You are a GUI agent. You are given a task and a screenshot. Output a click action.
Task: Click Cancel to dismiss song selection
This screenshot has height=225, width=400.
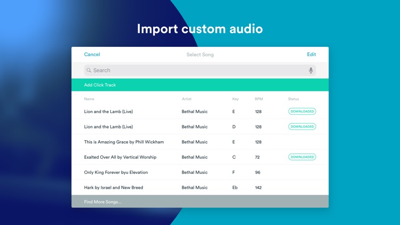point(92,54)
